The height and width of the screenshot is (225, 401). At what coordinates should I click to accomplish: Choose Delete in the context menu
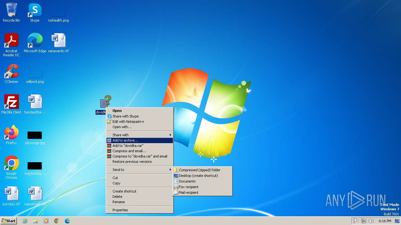pos(140,197)
